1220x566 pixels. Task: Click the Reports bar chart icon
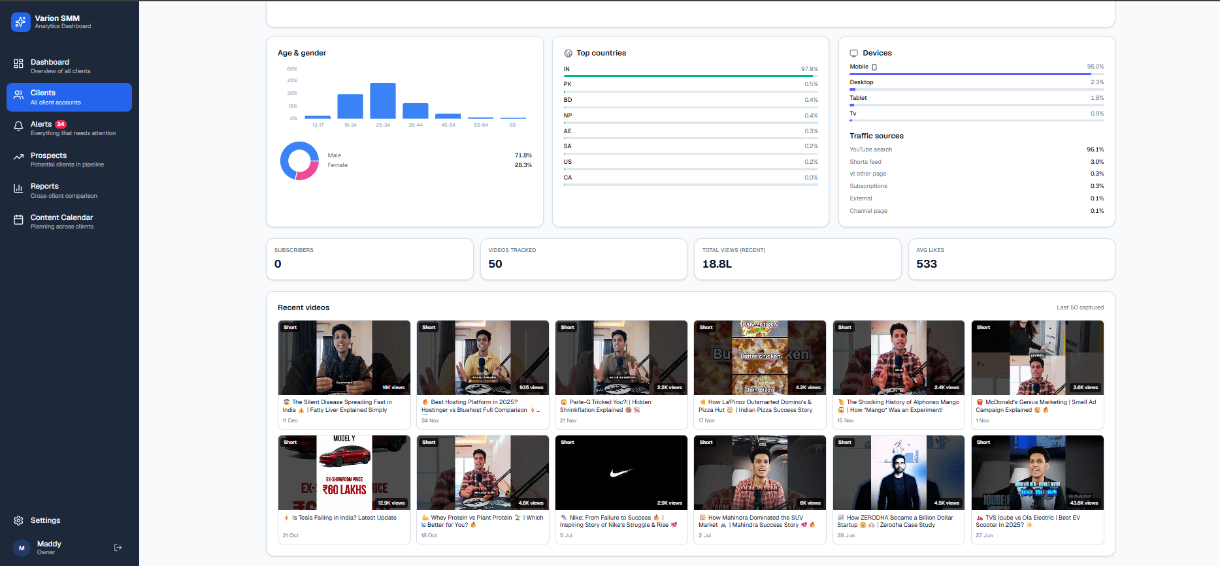(x=18, y=188)
